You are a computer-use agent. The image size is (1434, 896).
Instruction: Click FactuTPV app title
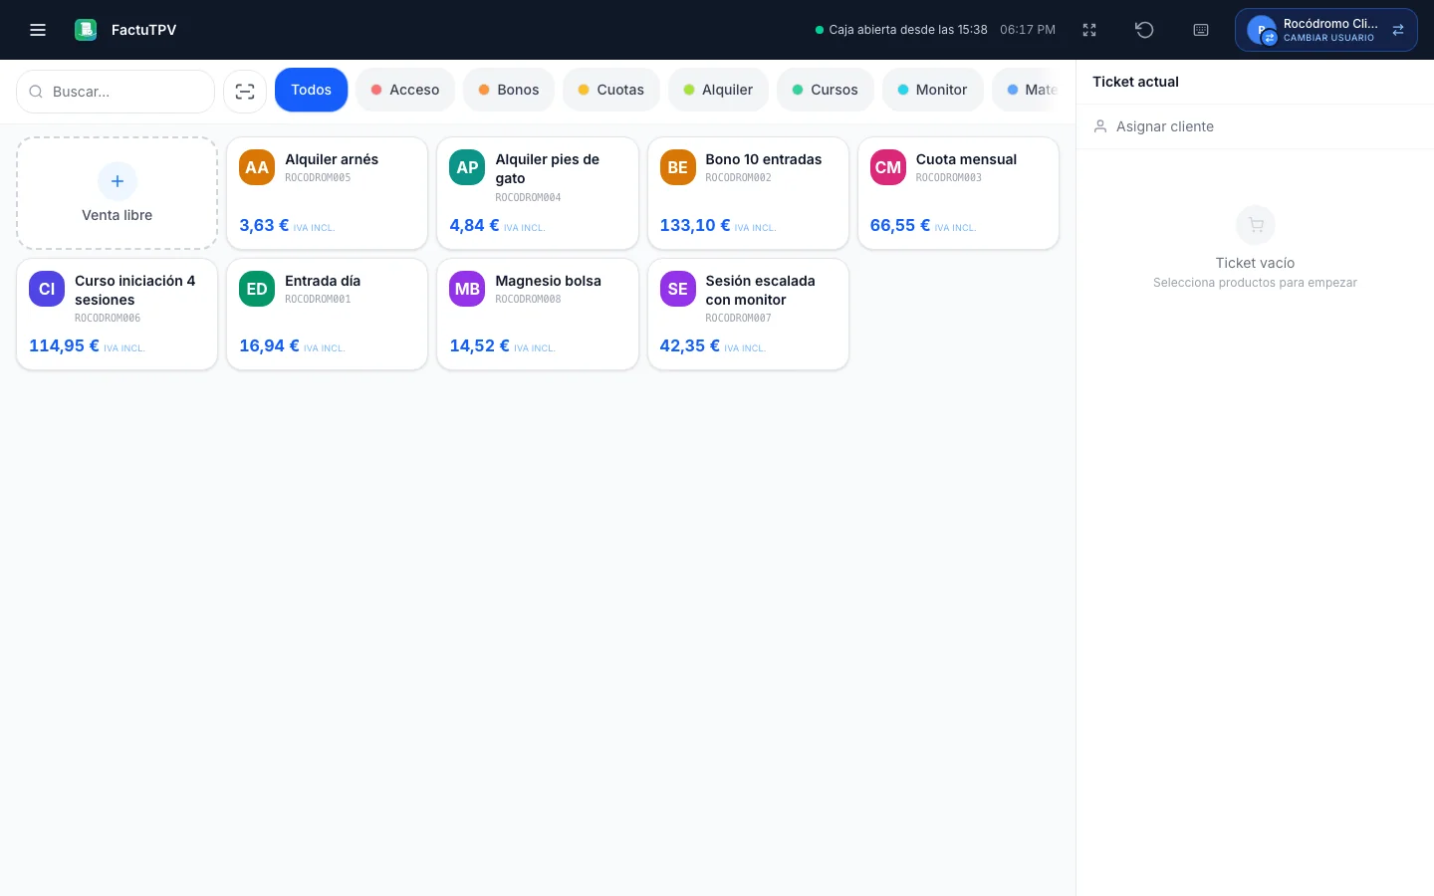click(x=143, y=30)
